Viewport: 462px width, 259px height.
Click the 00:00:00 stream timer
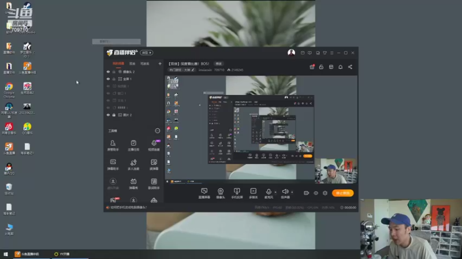[351, 207]
